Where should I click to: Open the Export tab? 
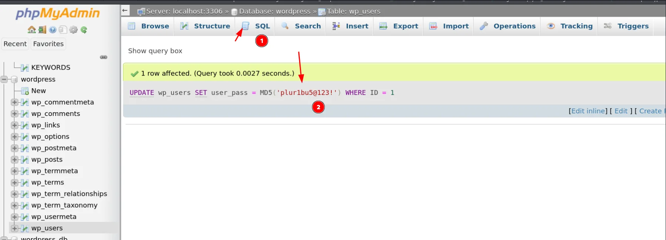tap(398, 26)
